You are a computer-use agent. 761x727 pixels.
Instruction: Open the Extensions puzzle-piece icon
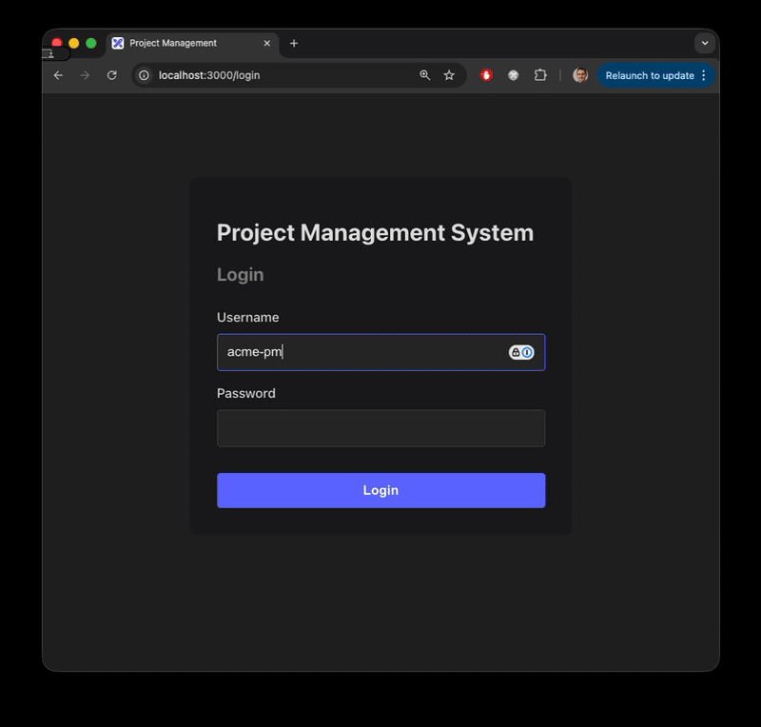click(x=540, y=75)
